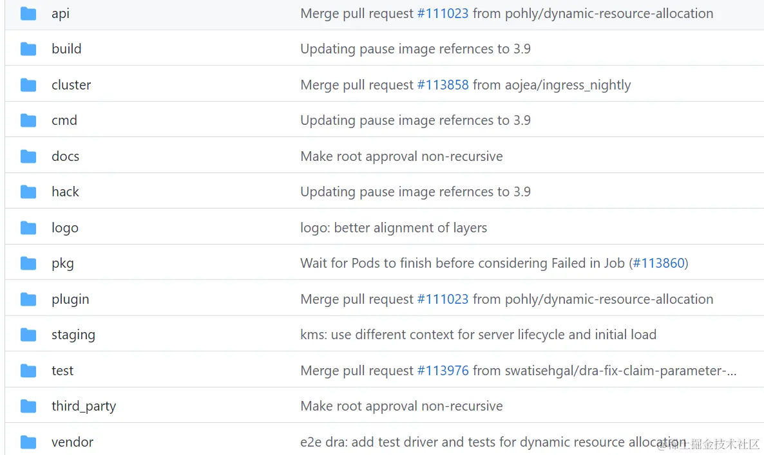
Task: Click the folder icon next to third_party
Action: click(28, 406)
